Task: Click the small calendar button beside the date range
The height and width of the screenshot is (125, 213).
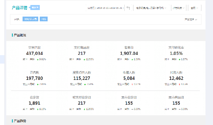Action: coord(128,8)
